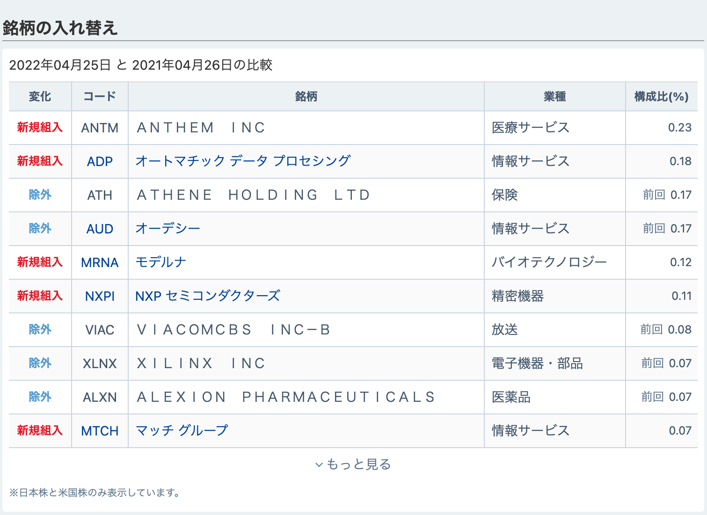
Task: Click the 変化 column header
Action: click(40, 97)
